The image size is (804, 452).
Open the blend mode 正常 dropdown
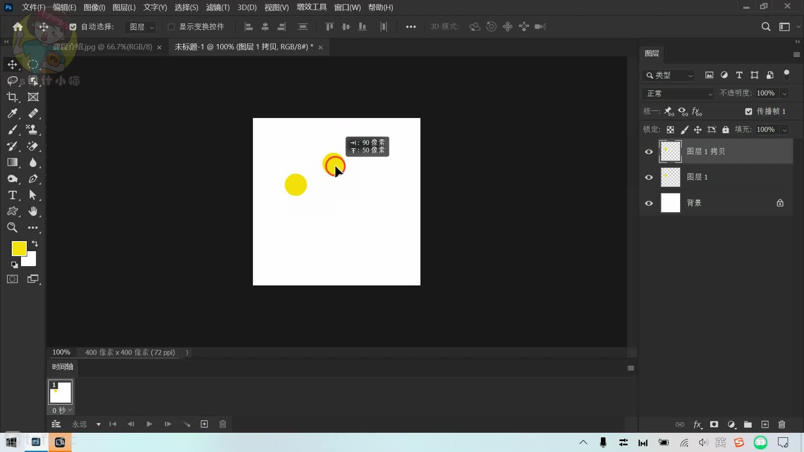(678, 93)
